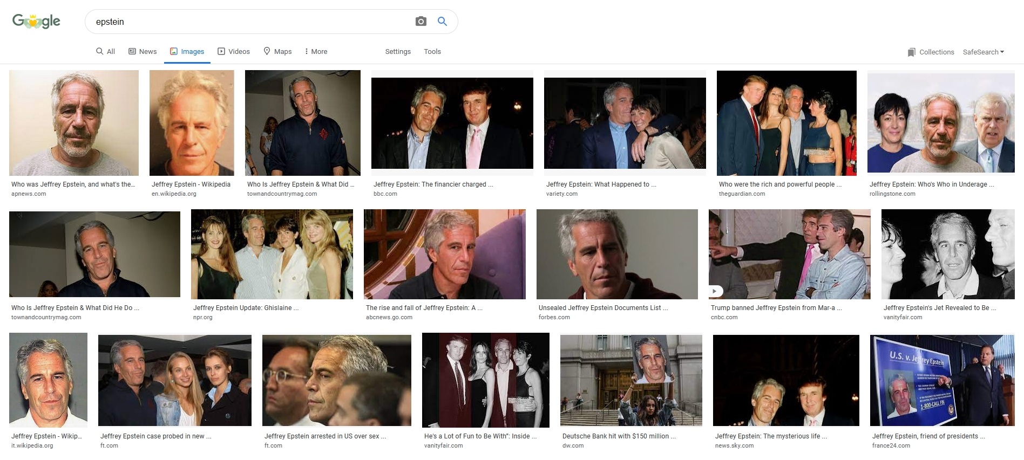Screen dimensions: 1024x460
Task: Click the 'rollingstone.com' source label
Action: (x=892, y=194)
